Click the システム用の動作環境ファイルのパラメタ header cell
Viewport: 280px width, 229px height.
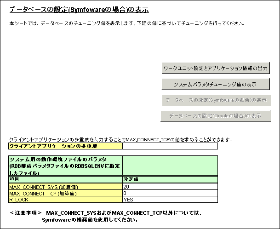pyautogui.click(x=65, y=166)
